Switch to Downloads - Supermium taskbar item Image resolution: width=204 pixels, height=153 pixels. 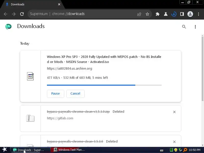pyautogui.click(x=30, y=150)
